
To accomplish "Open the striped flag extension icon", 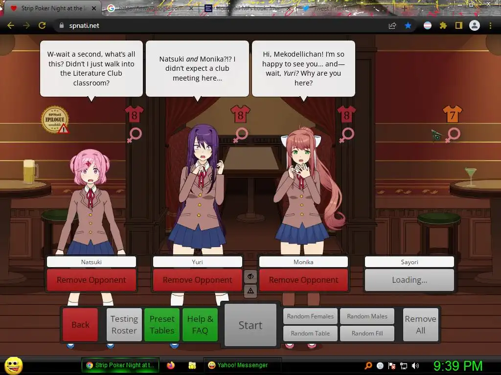I will click(x=428, y=25).
